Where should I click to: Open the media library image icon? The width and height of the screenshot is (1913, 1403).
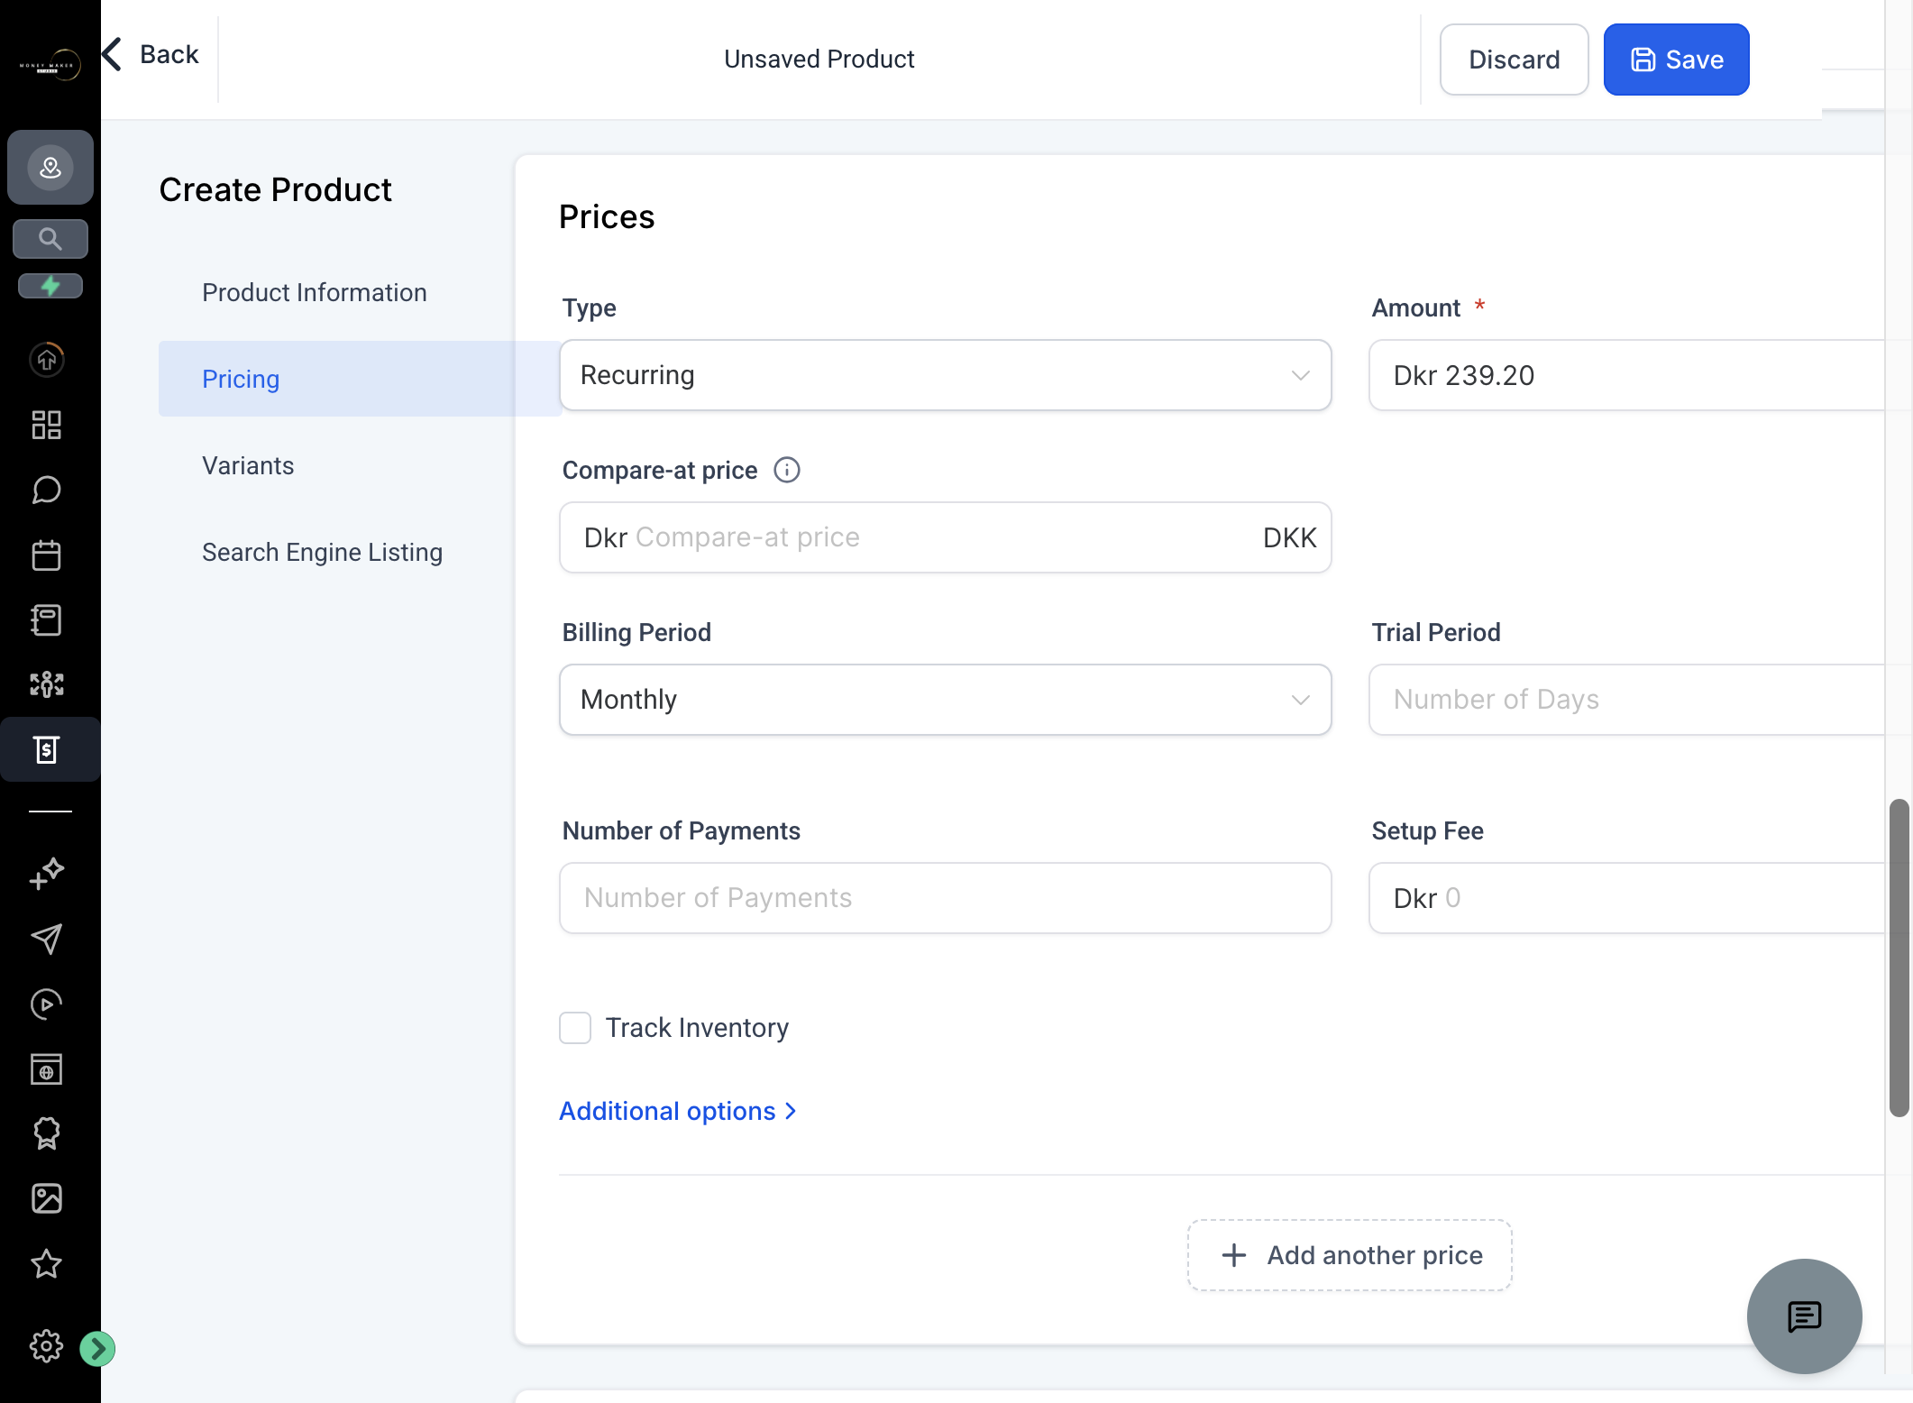click(x=47, y=1198)
